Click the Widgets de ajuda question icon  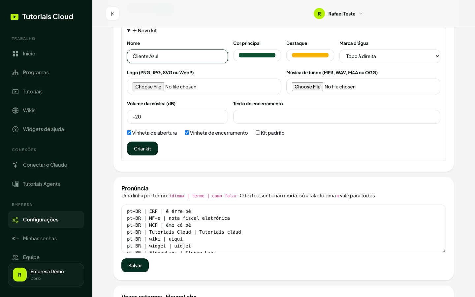16,129
